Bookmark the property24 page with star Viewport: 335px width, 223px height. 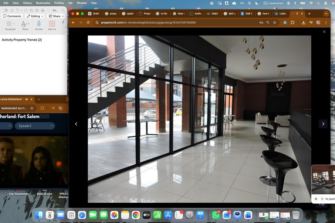(275, 23)
